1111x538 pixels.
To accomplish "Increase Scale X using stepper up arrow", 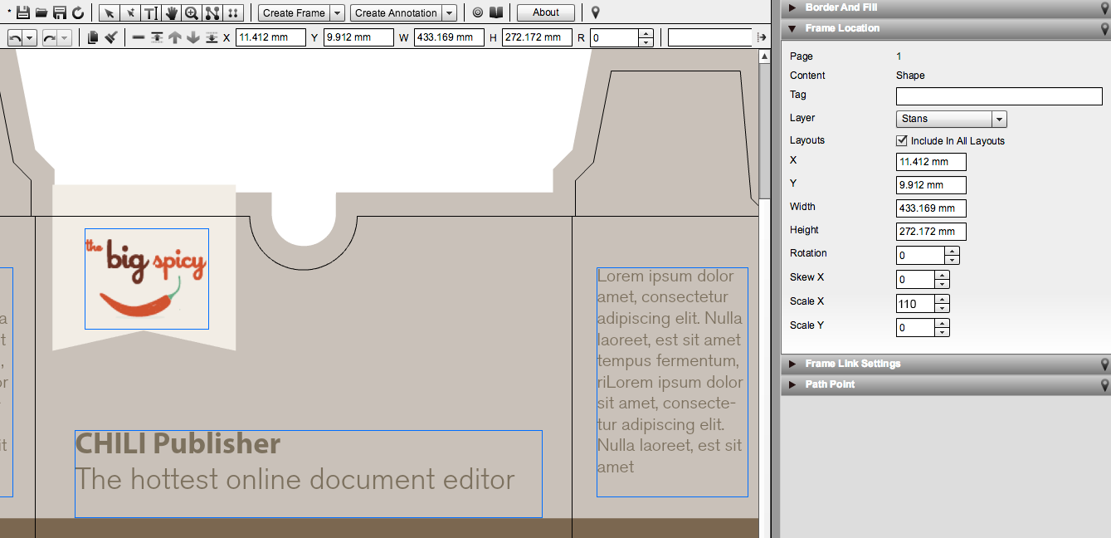I will click(942, 299).
